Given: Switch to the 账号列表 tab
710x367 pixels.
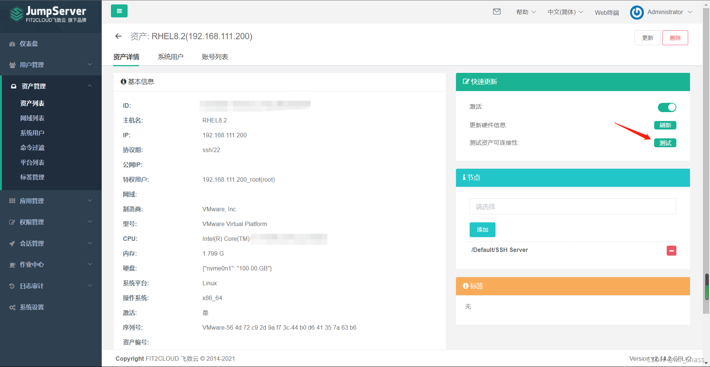Looking at the screenshot, I should pyautogui.click(x=215, y=57).
